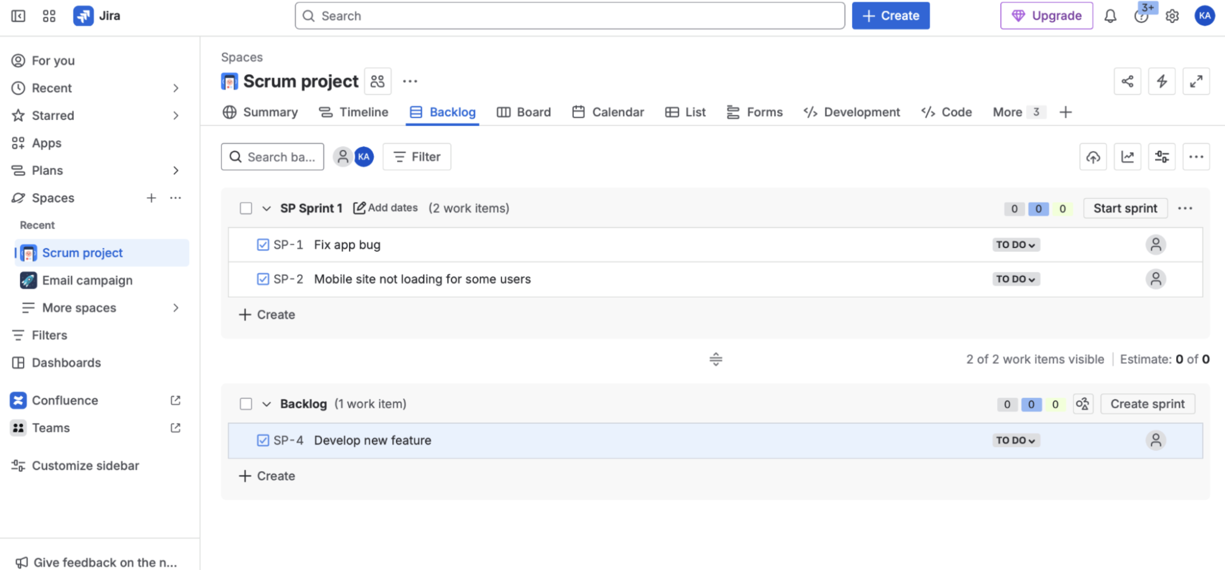Open the Filter button in backlog toolbar

click(416, 157)
